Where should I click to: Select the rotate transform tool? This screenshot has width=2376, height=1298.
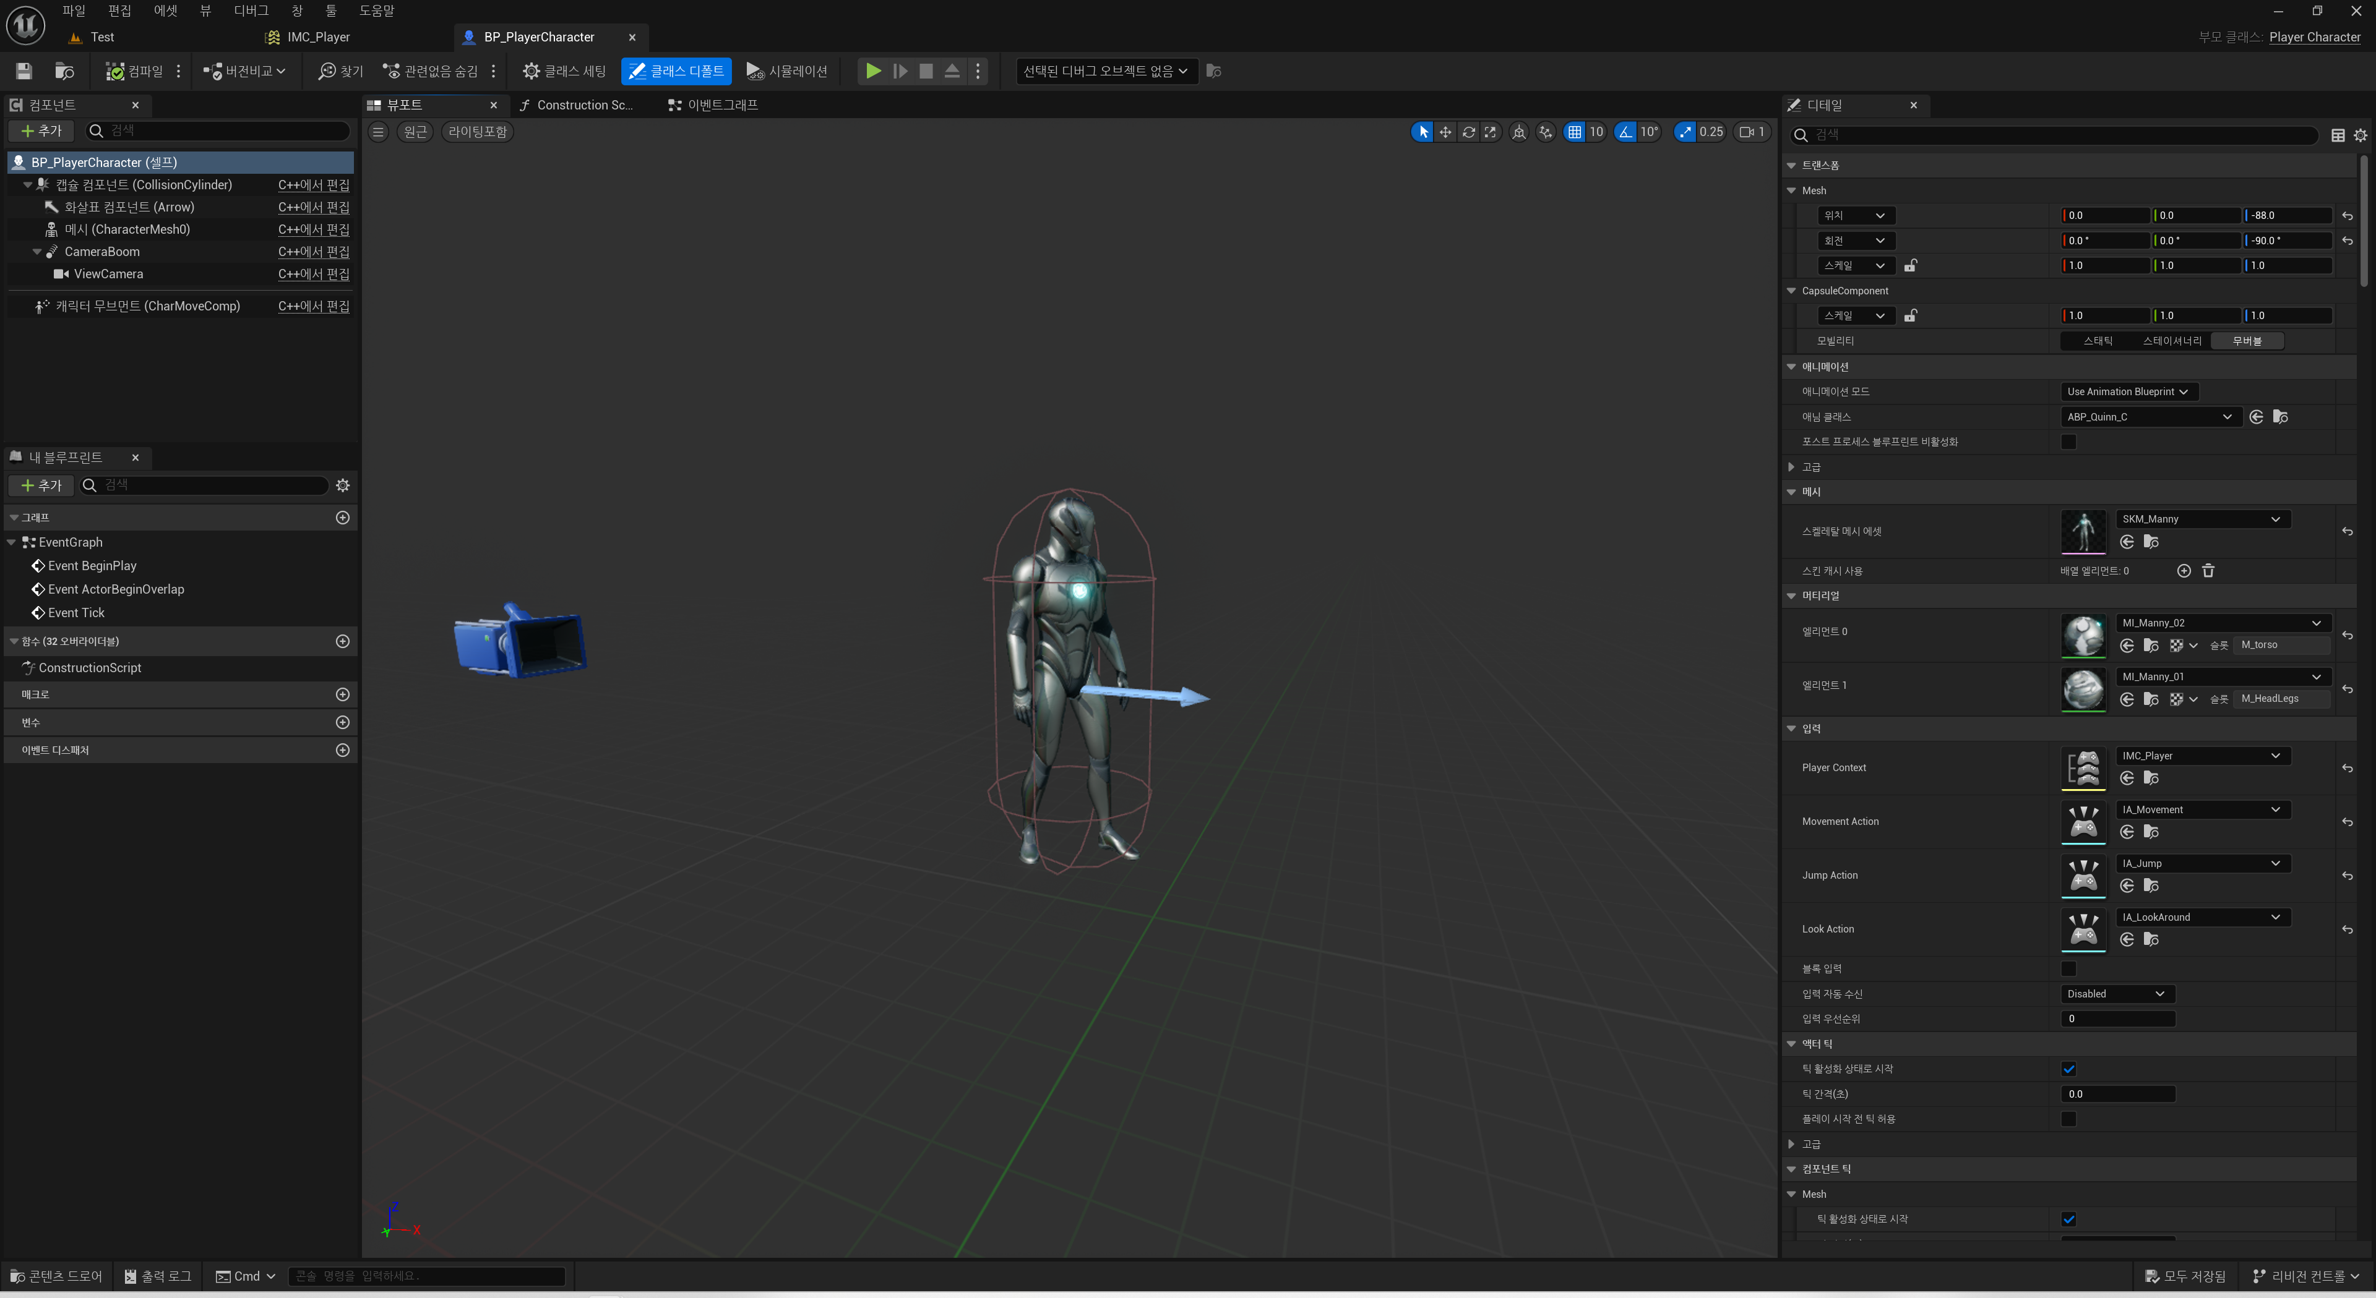point(1468,132)
